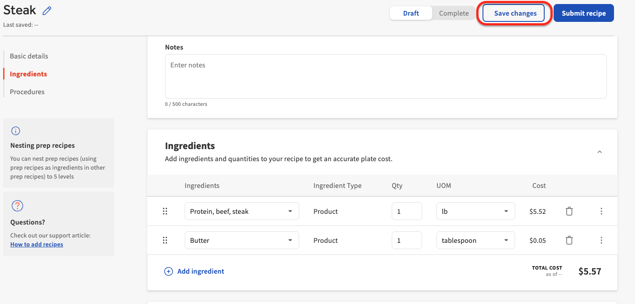Grab drag handle of steak ingredient row
Image resolution: width=635 pixels, height=304 pixels.
pos(165,212)
